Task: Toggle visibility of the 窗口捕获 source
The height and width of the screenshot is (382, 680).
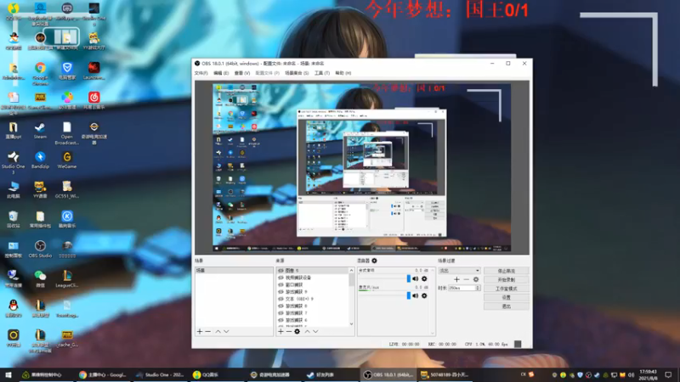Action: point(280,285)
